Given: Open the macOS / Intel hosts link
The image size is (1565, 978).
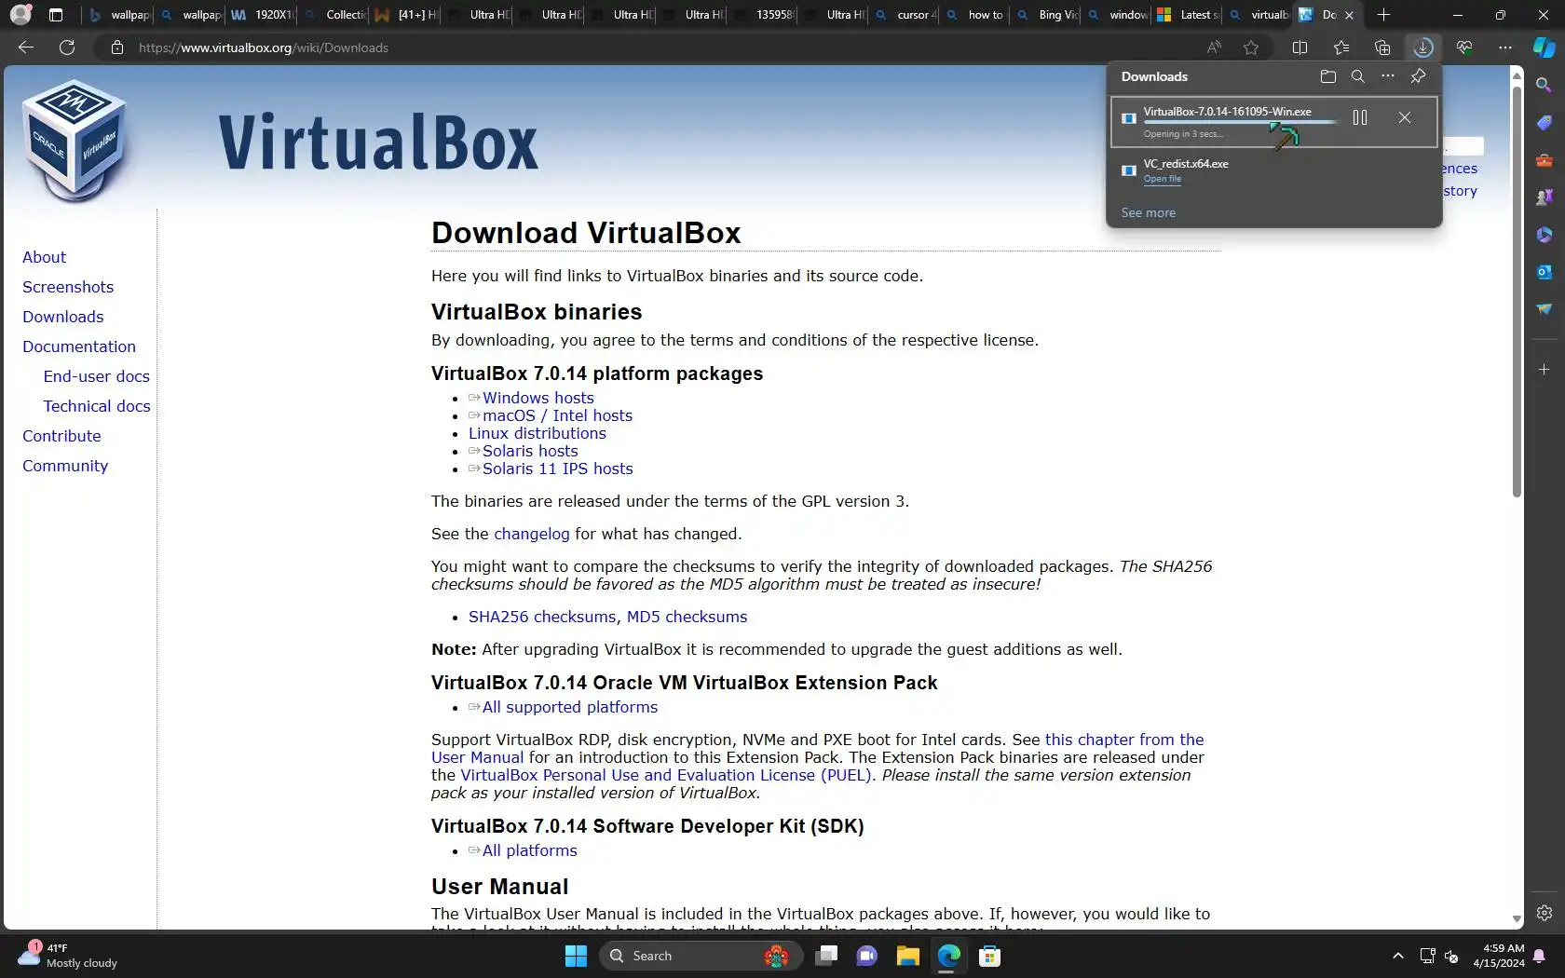Looking at the screenshot, I should coord(557,415).
